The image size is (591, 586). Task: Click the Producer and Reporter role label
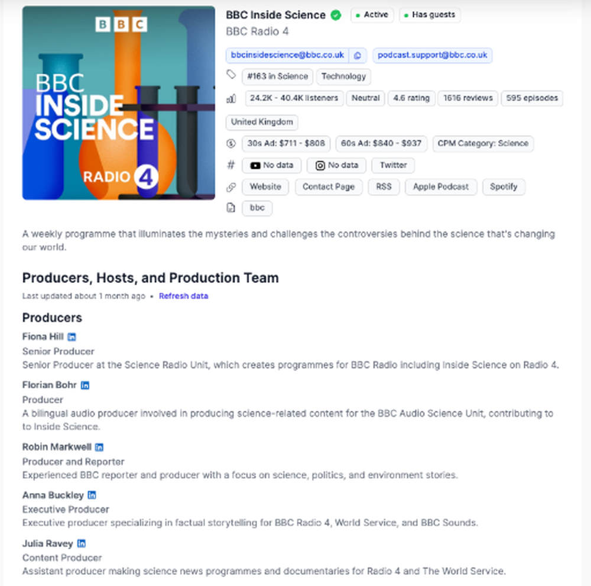(x=73, y=462)
